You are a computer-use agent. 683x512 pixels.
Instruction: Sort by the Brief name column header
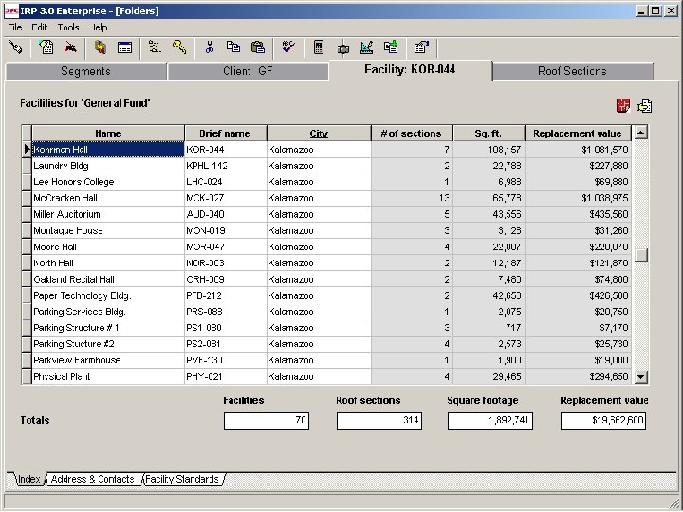tap(226, 134)
